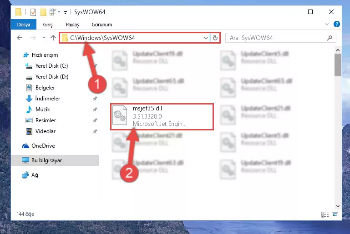Viewport: 350px width, 234px height.
Task: Click the scroll down arrow of file list
Action: 338,206
